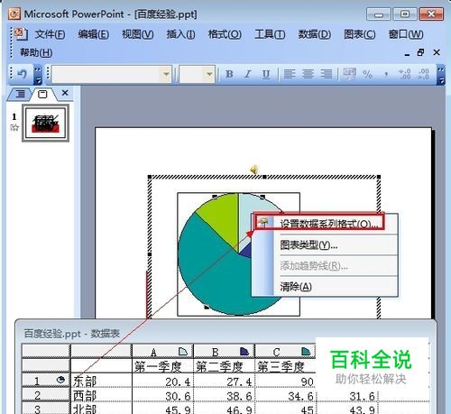Select column C header in datasheet
The width and height of the screenshot is (451, 414).
285,352
